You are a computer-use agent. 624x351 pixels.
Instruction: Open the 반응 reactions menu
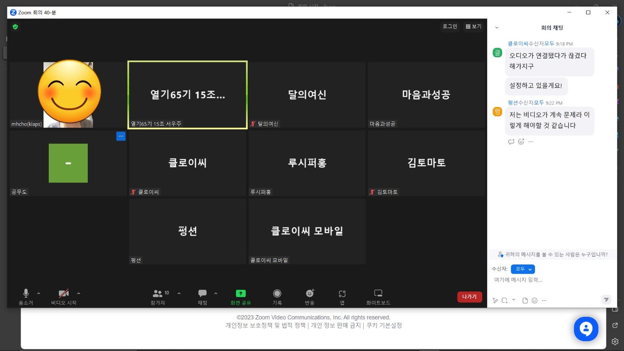(310, 297)
